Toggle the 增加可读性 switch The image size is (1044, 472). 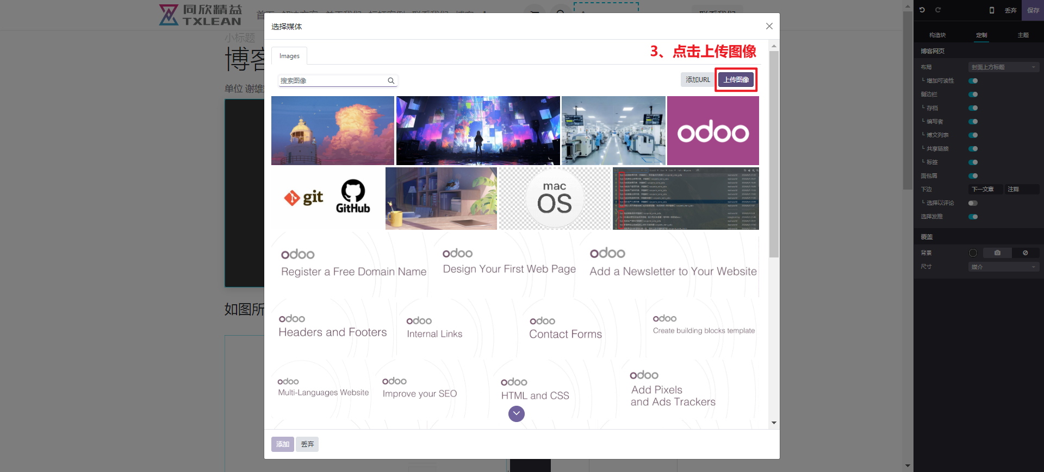click(973, 81)
